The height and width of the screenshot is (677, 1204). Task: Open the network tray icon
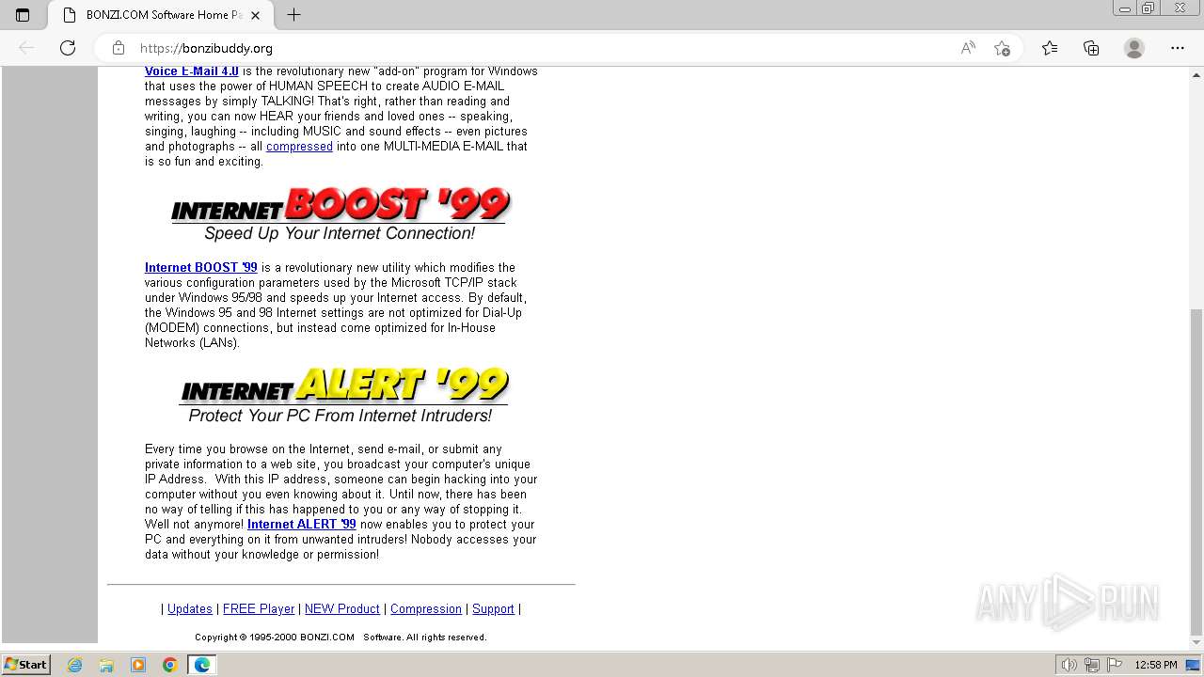point(1092,665)
